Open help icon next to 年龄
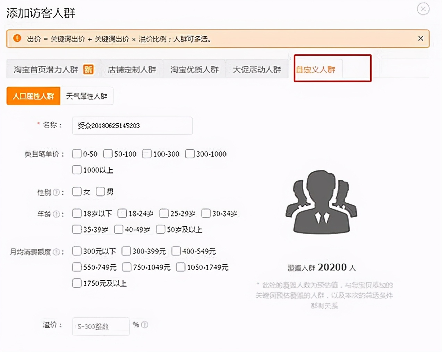 pyautogui.click(x=56, y=214)
